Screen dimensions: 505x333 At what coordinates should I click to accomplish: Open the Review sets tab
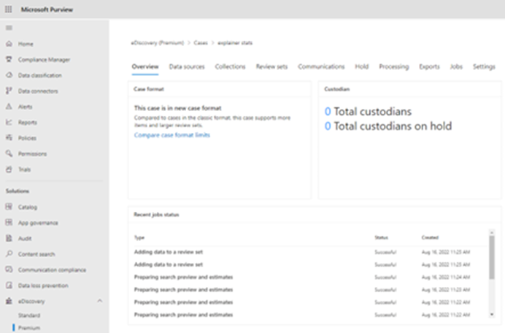click(x=271, y=66)
